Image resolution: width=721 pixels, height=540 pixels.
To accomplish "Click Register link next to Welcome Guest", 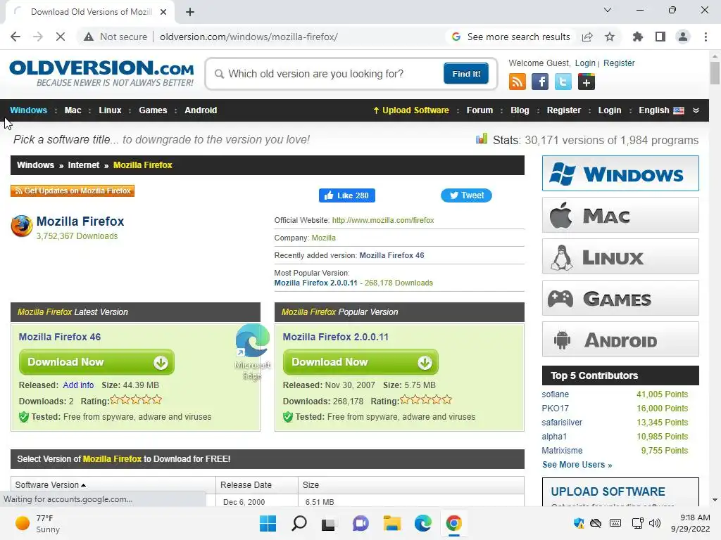I will 619,63.
